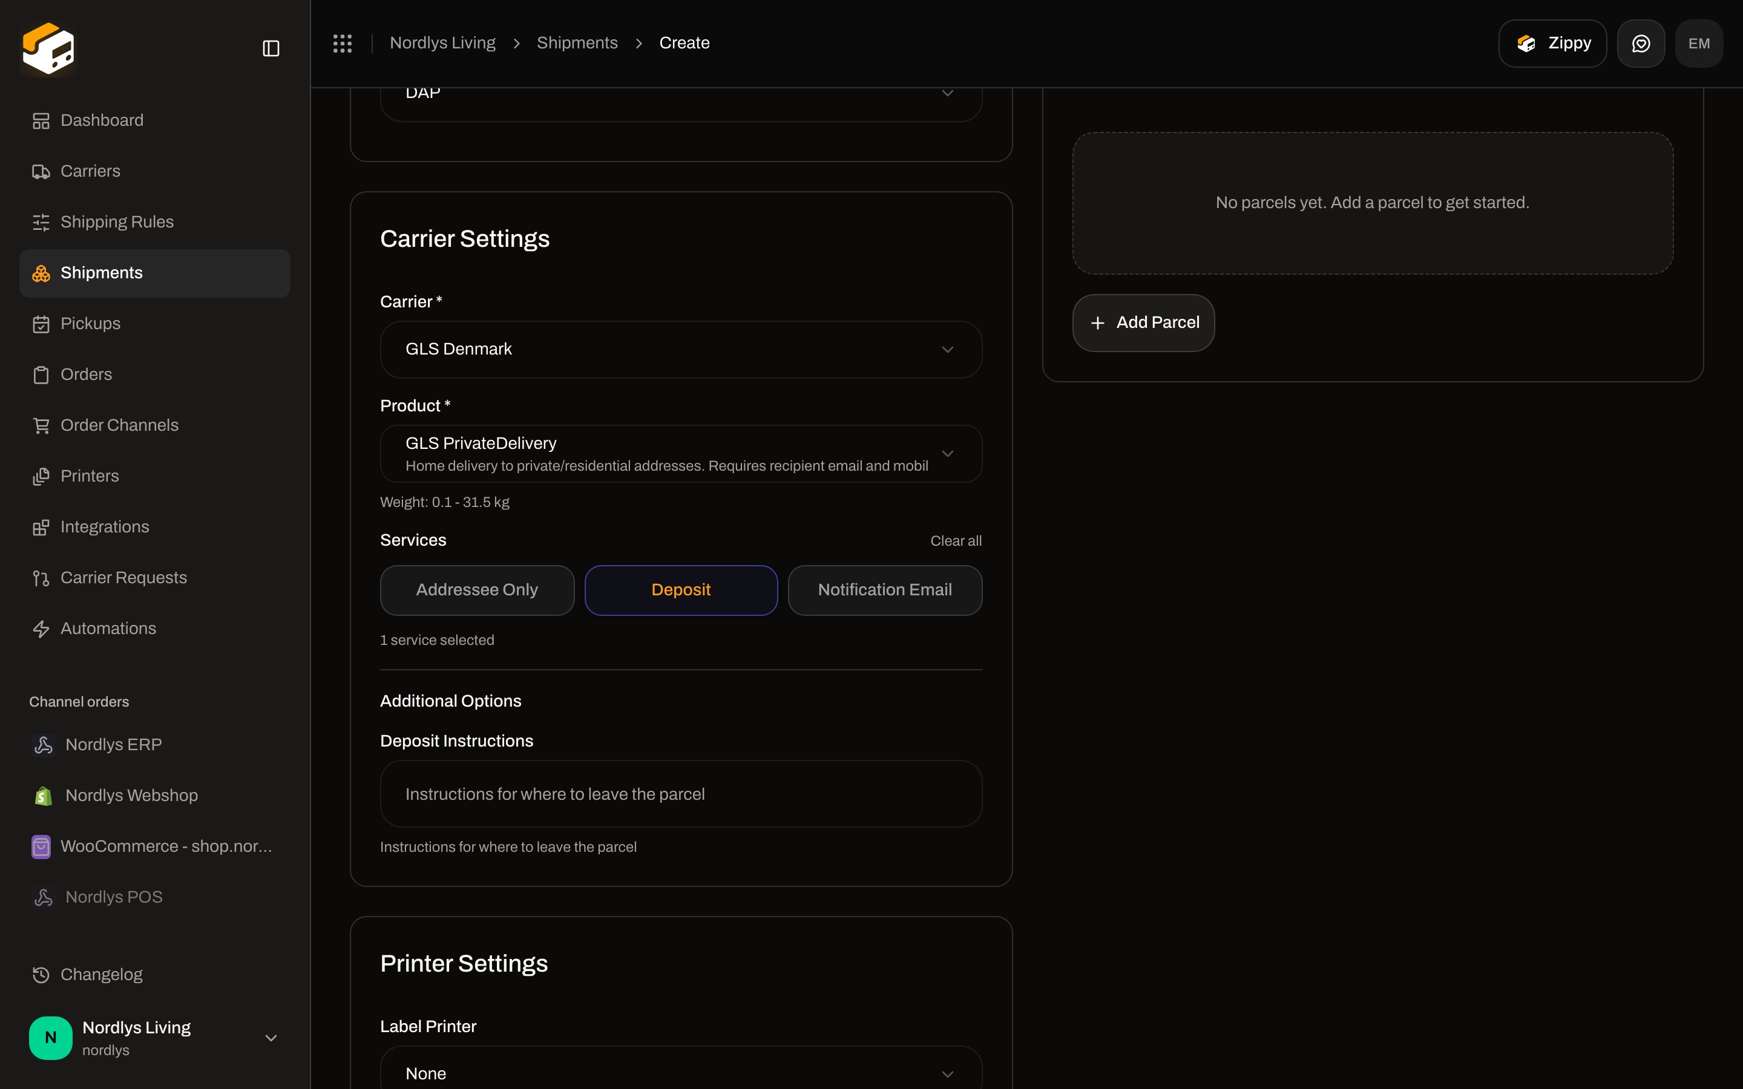
Task: Go to Dashboard in sidebar
Action: [x=155, y=120]
